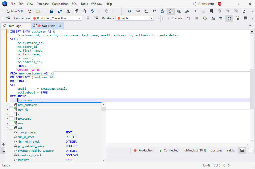Click the Refresh circular arrow icon
Image resolution: width=255 pixels, height=169 pixels.
162,11
